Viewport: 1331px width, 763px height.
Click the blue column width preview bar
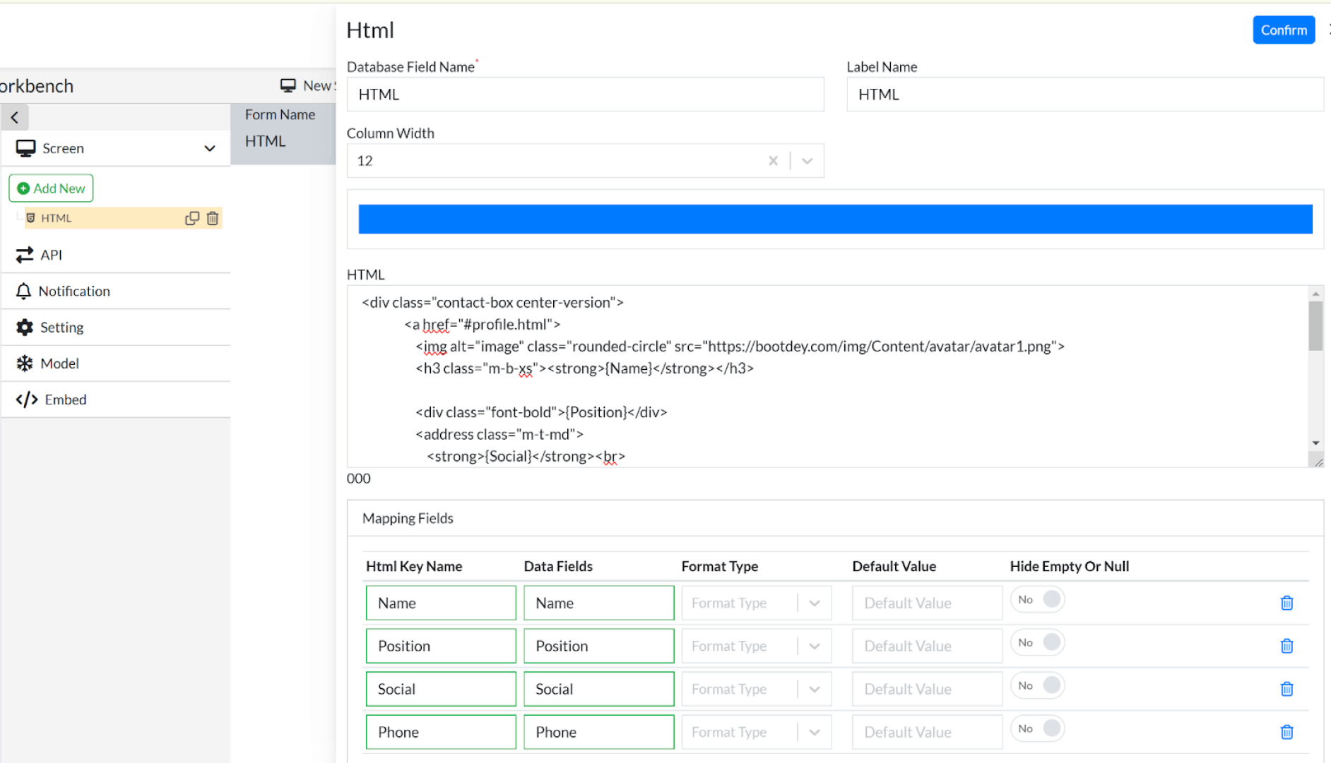pos(835,219)
